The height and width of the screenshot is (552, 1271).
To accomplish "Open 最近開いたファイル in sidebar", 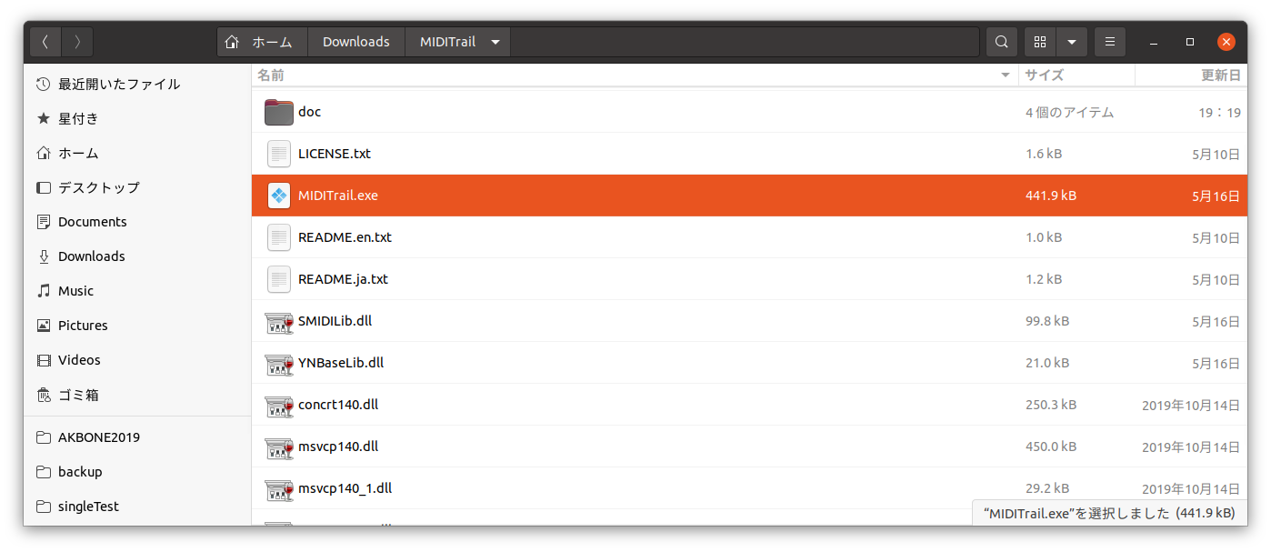I will coord(137,84).
